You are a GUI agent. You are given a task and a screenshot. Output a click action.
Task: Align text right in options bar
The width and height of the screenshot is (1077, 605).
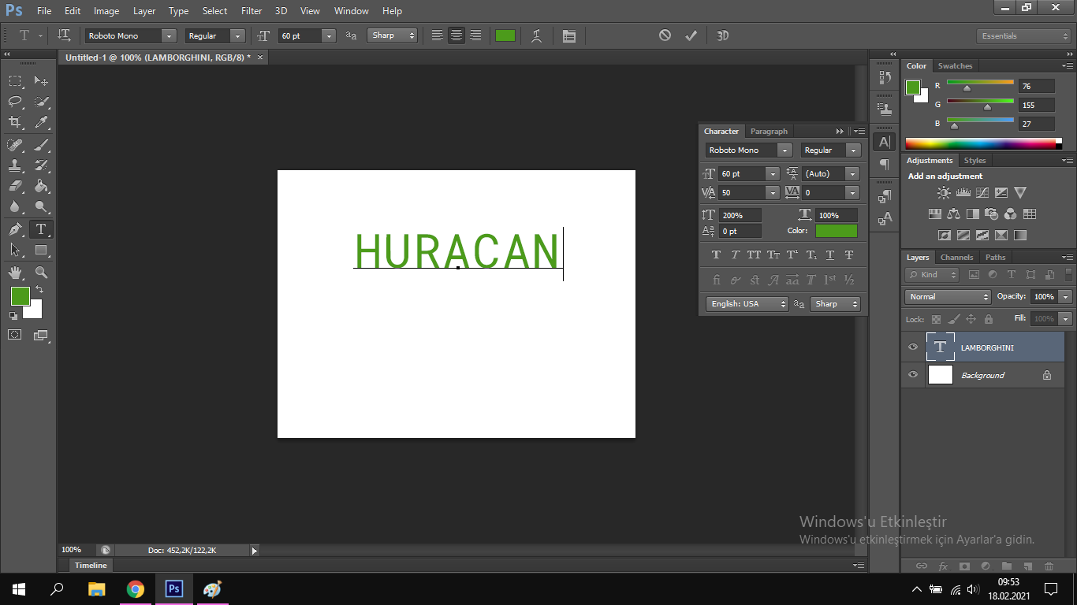pos(475,35)
